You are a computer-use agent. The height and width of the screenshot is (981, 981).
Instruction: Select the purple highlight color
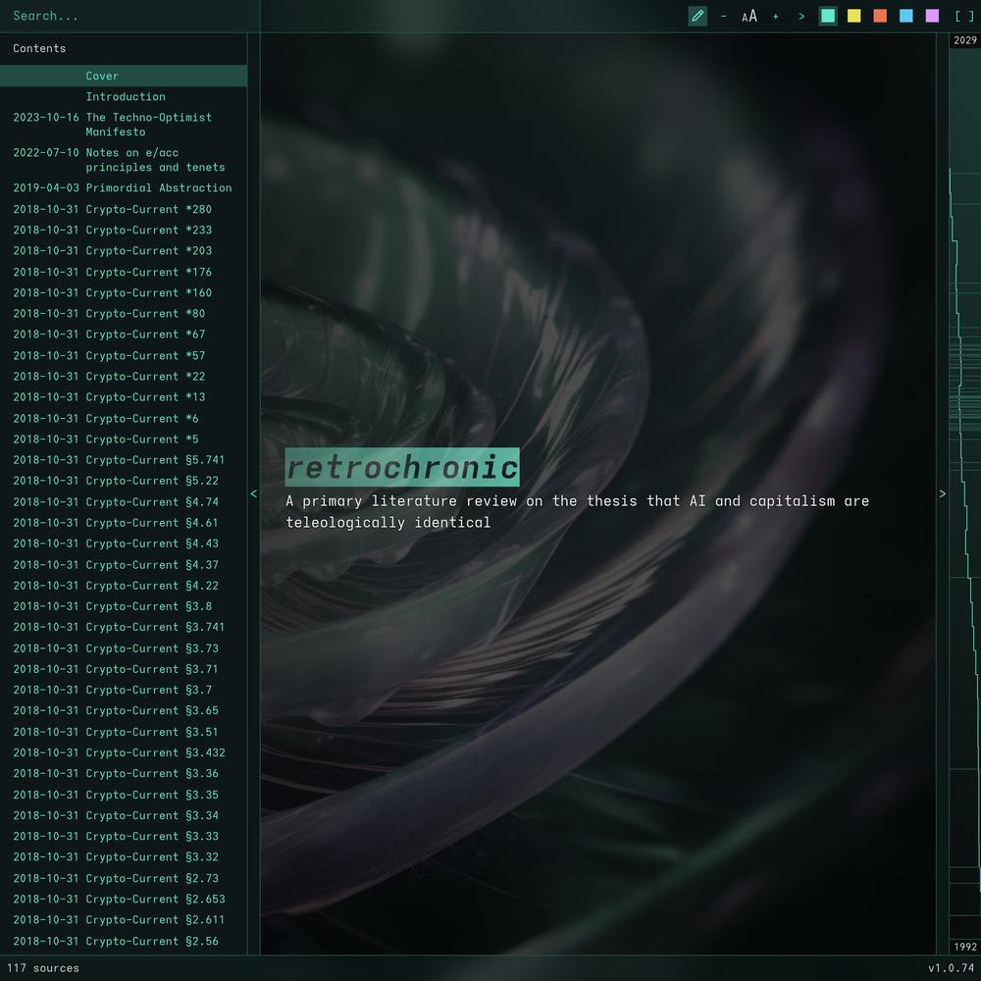coord(932,17)
